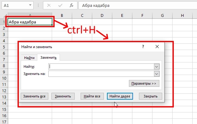The image size is (197, 124).
Task: Select row 16 header
Action: coord(4,116)
